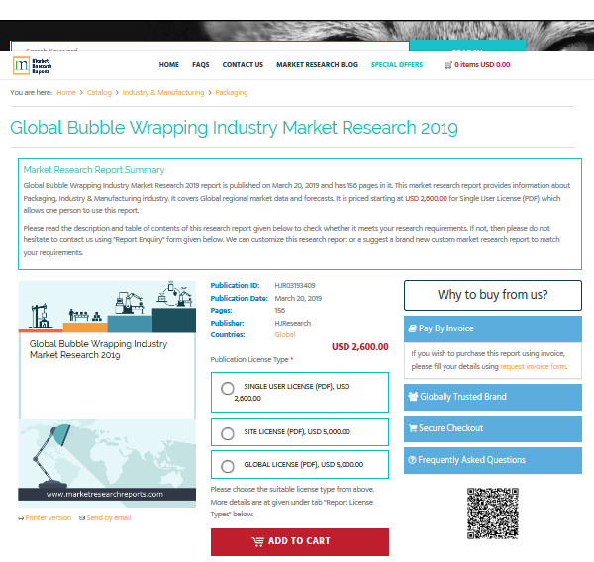The image size is (594, 562).
Task: Click the teal search button
Action: pos(467,46)
